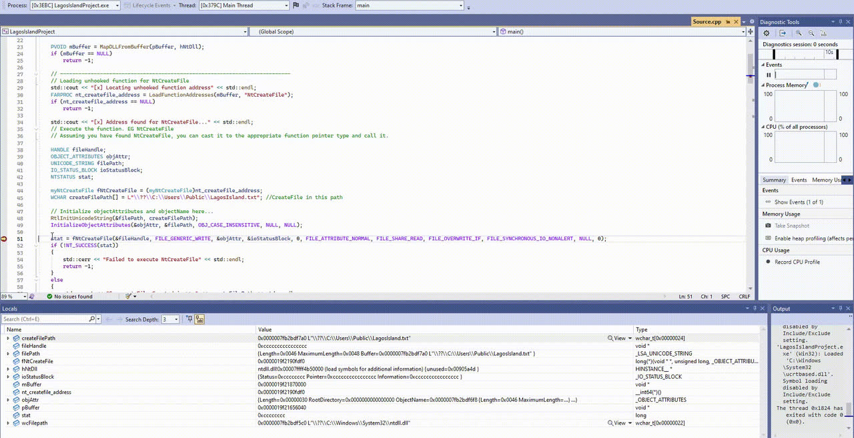Click the Locals Search input field
854x438 pixels.
coord(45,319)
